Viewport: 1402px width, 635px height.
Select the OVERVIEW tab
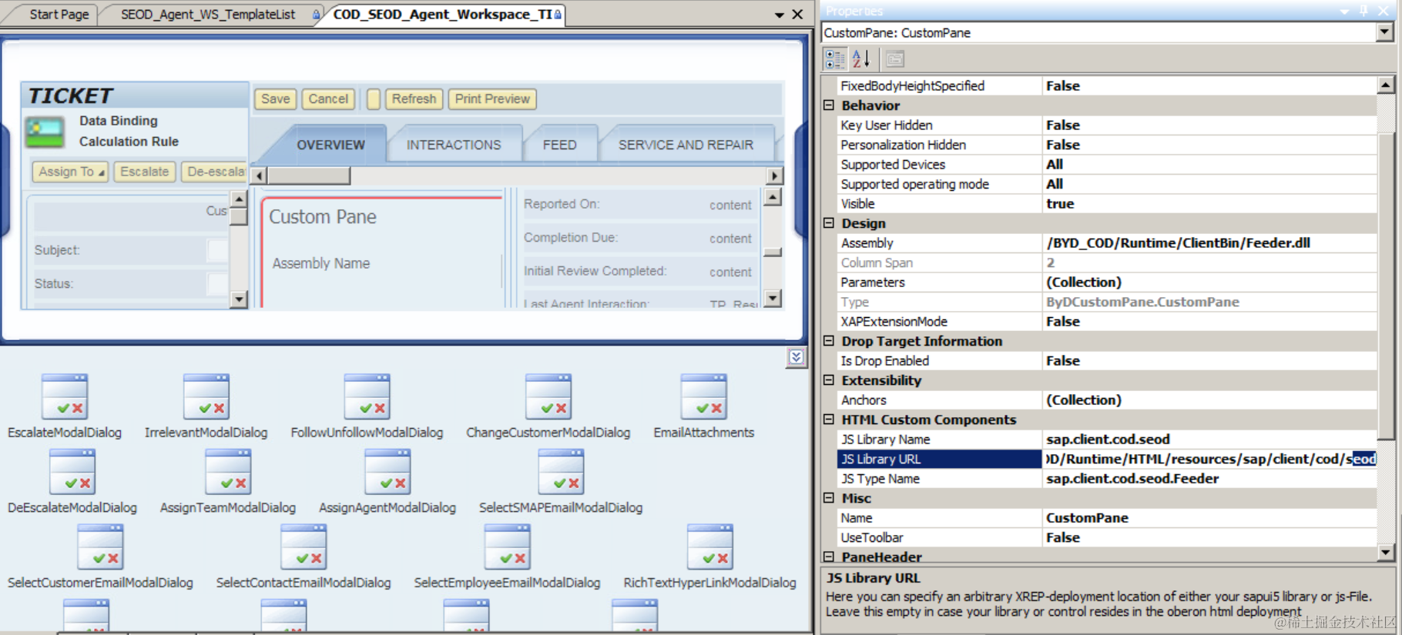tap(331, 145)
